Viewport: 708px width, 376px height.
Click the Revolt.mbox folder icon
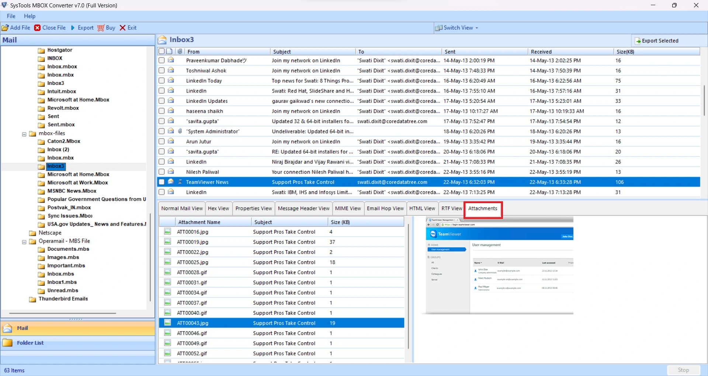coord(41,108)
